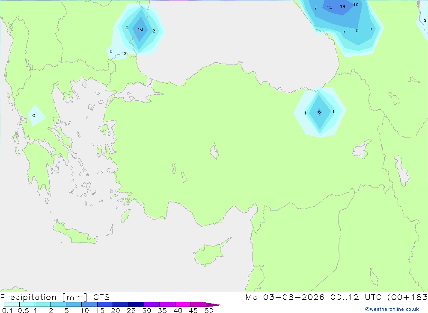Screen dimensions: 428x313
Task: Click the "Mo 03-08-2026" date text
Action: (x=285, y=297)
